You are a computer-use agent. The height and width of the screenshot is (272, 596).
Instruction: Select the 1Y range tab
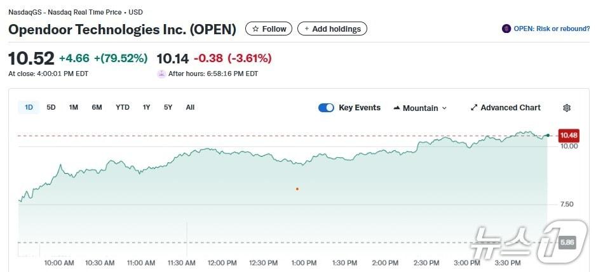[x=147, y=107]
